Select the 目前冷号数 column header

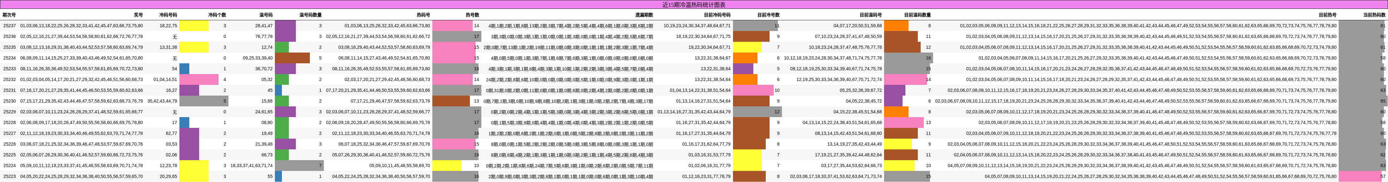tap(768, 15)
